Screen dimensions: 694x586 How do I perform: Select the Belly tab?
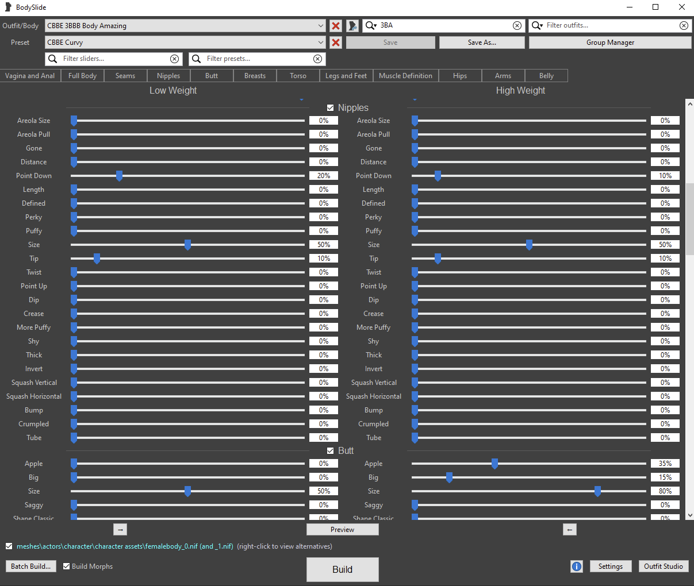point(546,76)
